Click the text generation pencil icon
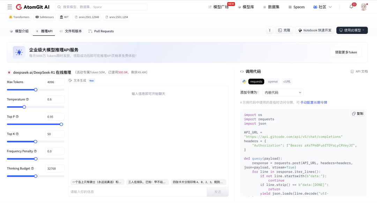The width and height of the screenshot is (377, 203). click(70, 81)
